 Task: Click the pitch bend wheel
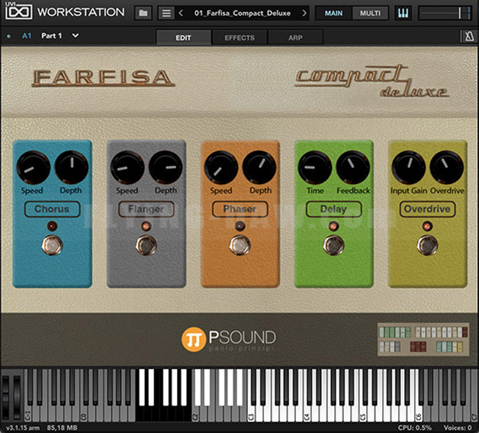(x=6, y=397)
